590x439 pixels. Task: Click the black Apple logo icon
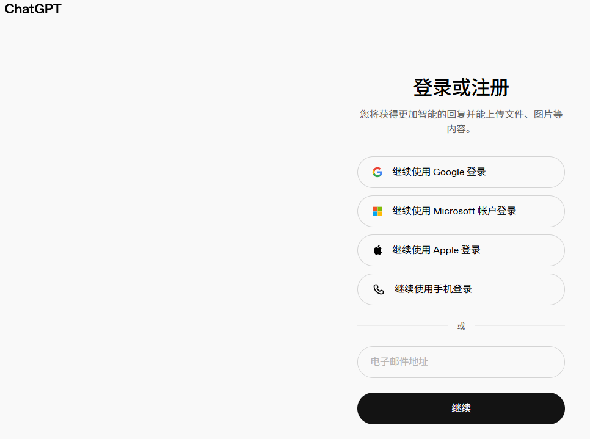377,250
